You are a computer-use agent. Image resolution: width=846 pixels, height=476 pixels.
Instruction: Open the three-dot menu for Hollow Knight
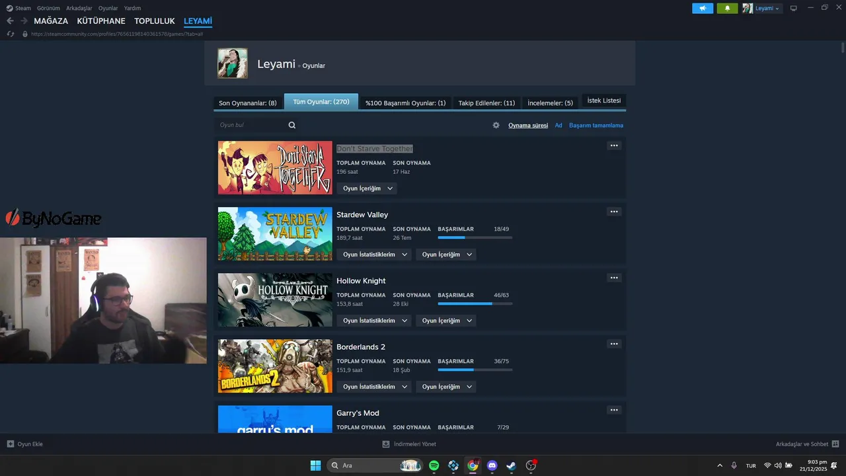[614, 278]
